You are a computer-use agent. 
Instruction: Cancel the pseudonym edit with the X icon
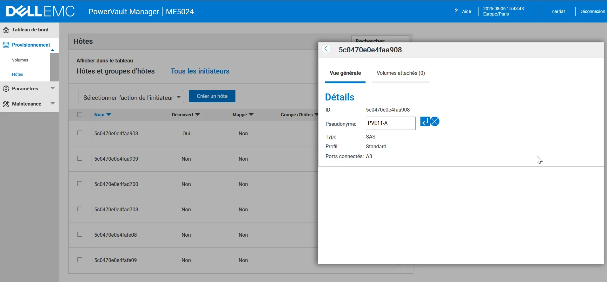click(435, 121)
